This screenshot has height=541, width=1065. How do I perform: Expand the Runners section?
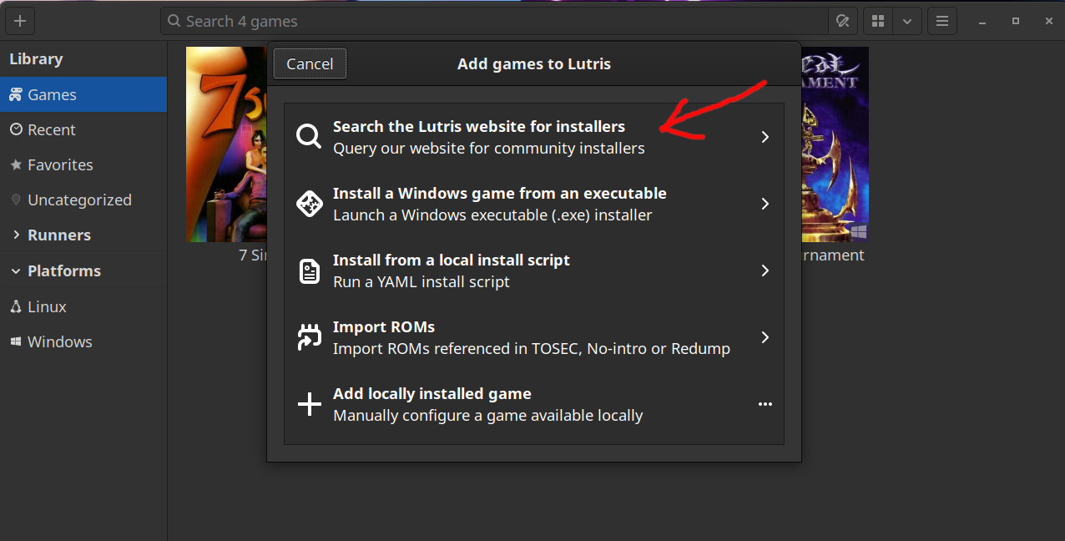(x=83, y=235)
